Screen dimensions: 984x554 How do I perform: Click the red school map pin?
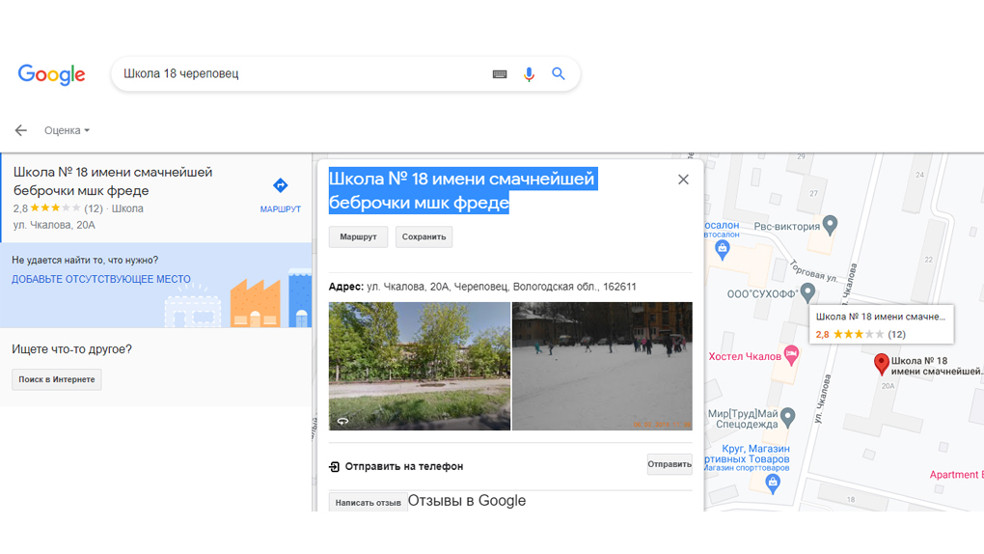click(881, 364)
